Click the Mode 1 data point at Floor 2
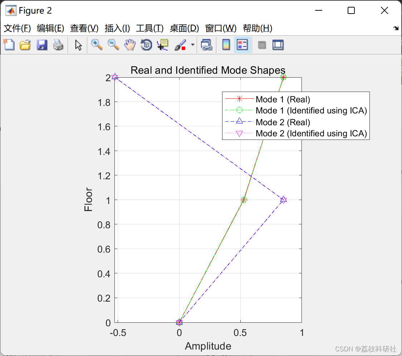This screenshot has width=402, height=356. tap(283, 77)
